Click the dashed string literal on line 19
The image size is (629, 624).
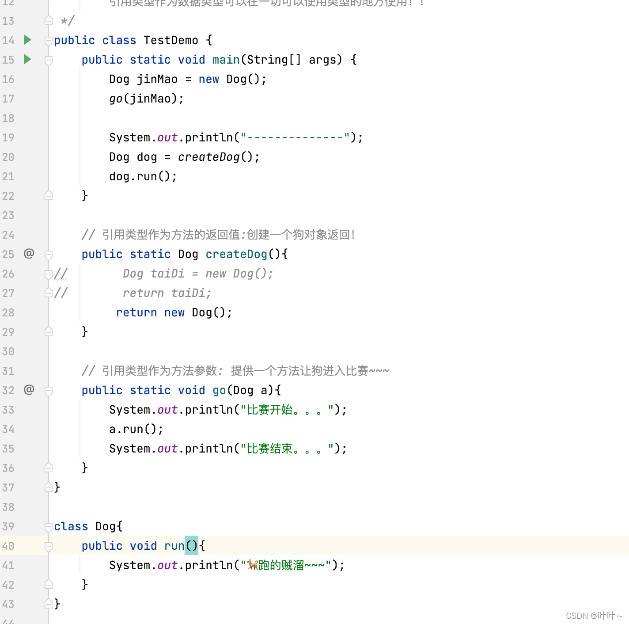[295, 137]
